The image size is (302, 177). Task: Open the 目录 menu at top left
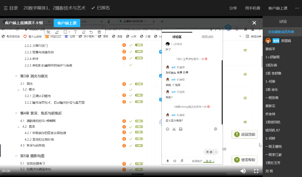(x=11, y=8)
